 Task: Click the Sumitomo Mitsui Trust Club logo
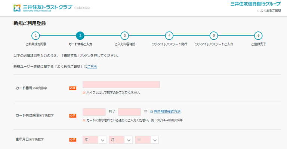[x=43, y=8]
